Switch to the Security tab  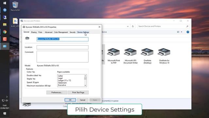pos(72,32)
